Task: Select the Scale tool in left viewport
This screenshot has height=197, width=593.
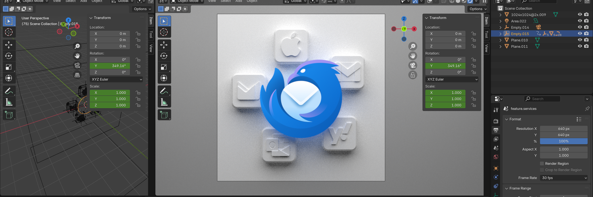Action: tap(9, 67)
